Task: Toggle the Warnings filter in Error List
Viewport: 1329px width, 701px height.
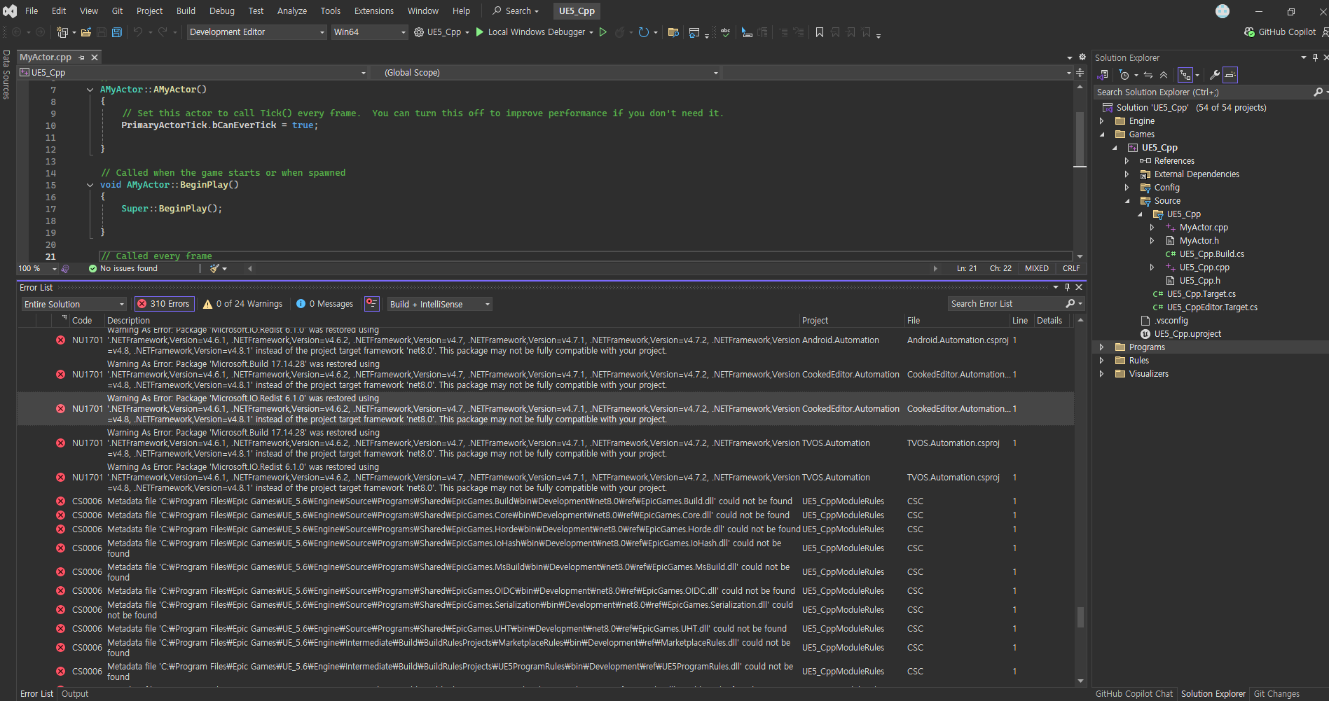Action: [242, 304]
